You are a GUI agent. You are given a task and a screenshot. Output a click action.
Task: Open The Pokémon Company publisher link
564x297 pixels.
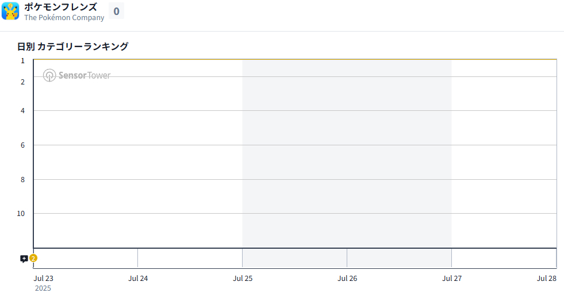click(64, 18)
